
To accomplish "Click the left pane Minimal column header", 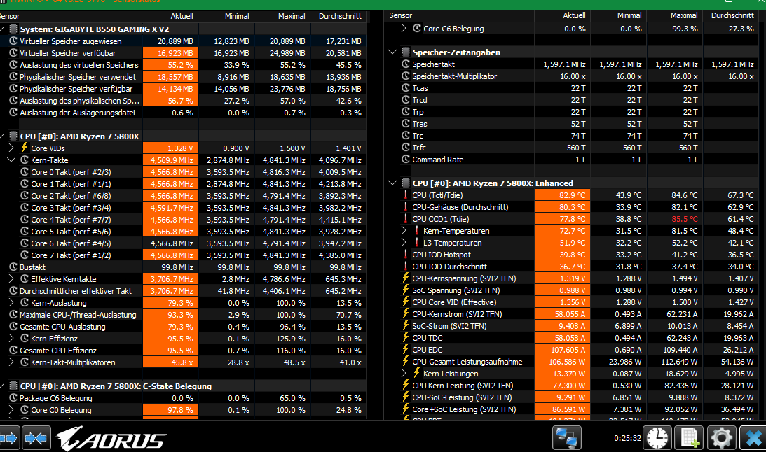I will (226, 16).
